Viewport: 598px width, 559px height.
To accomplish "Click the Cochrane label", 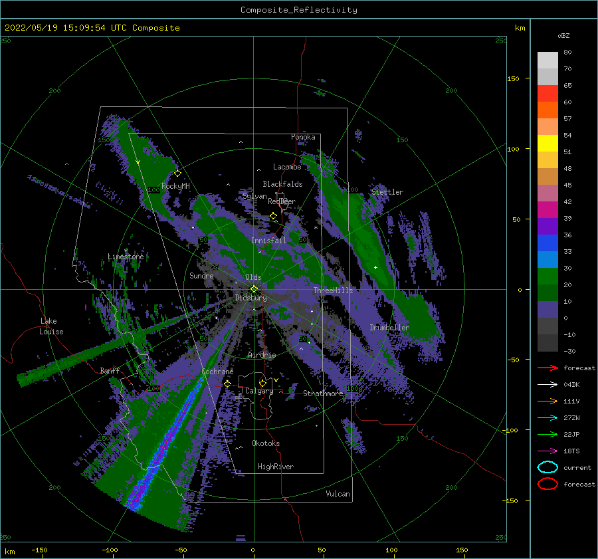I will coord(217,372).
